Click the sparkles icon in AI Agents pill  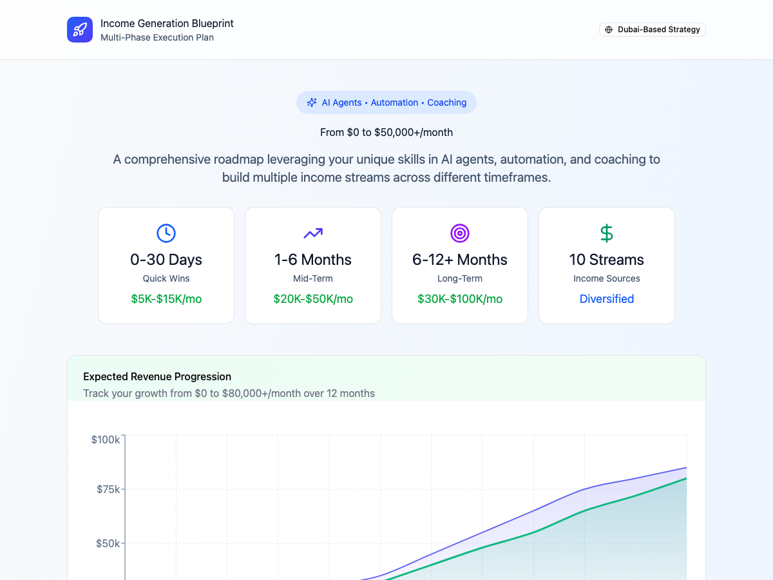(312, 102)
